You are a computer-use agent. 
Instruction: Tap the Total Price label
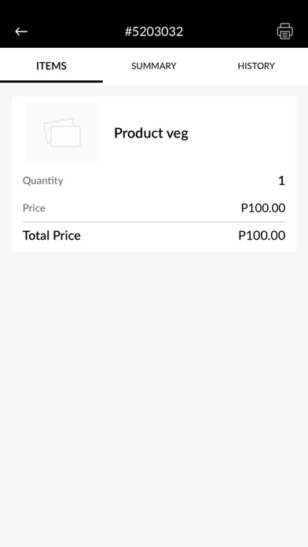pyautogui.click(x=52, y=236)
